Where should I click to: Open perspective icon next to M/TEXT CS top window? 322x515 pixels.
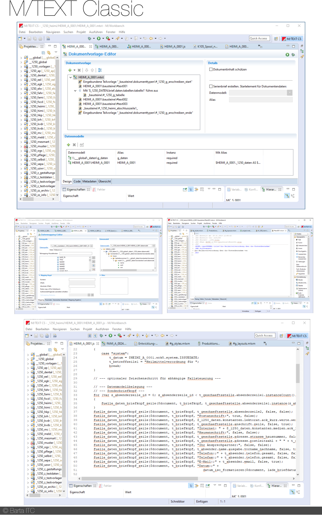tap(276, 39)
